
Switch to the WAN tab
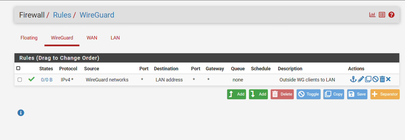pos(92,38)
